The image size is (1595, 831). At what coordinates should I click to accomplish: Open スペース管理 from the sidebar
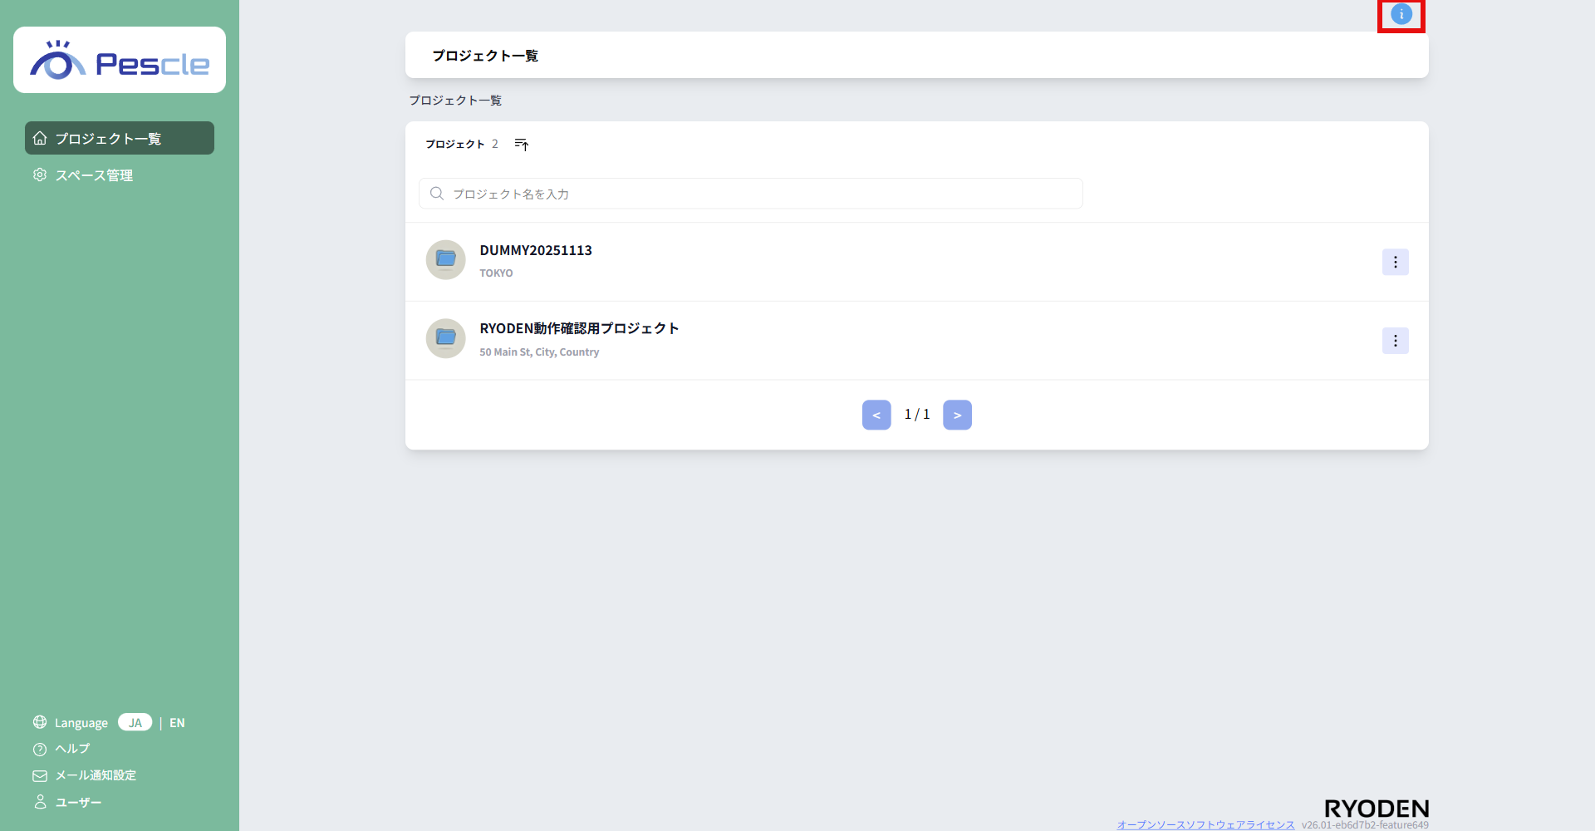point(94,175)
